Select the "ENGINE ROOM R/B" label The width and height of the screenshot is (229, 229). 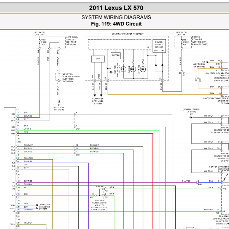pyautogui.click(x=200, y=41)
